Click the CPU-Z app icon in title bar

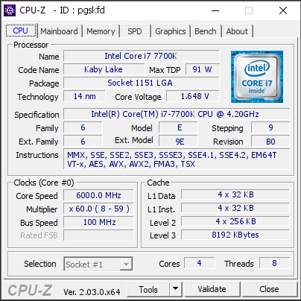10,10
